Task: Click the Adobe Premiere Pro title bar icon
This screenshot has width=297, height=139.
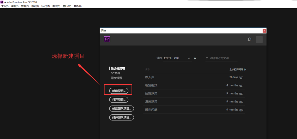Action: click(x=2, y=2)
